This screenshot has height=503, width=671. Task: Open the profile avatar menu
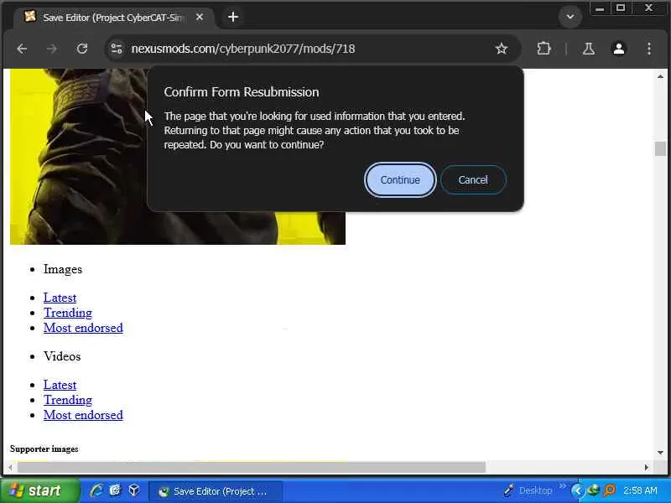tap(619, 49)
